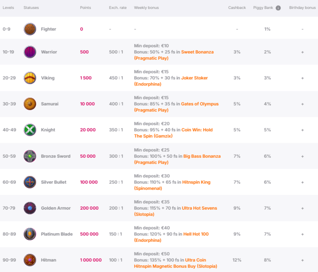Click the Viking yellow shield icon
The width and height of the screenshot is (318, 272).
[30, 78]
